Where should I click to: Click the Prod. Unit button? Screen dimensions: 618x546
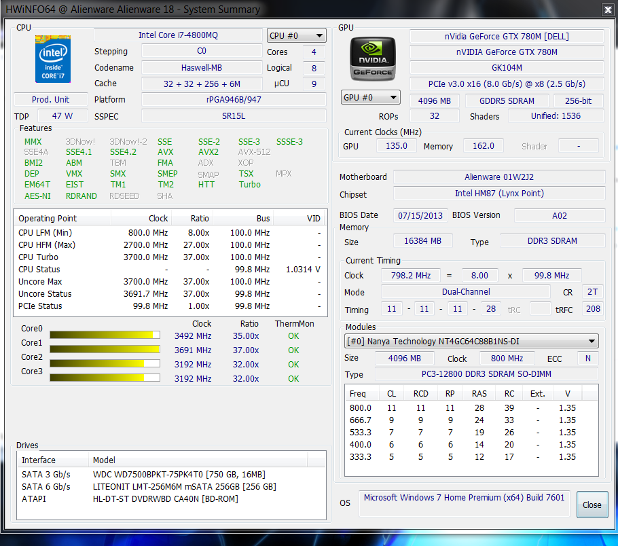pyautogui.click(x=50, y=99)
